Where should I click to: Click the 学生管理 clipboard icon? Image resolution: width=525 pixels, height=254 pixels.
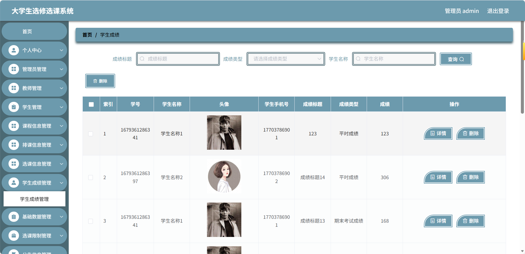point(14,107)
